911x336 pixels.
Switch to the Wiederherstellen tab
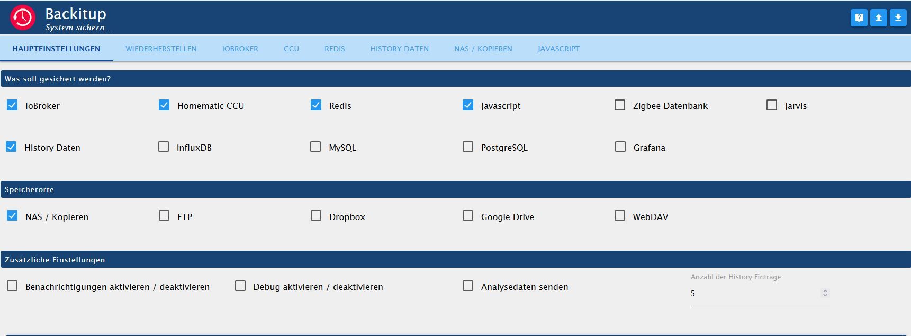pyautogui.click(x=161, y=49)
